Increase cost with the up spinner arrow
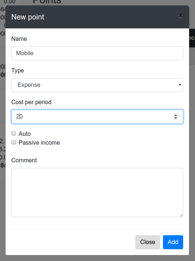Viewport: 195px width, 261px height. pos(175,115)
